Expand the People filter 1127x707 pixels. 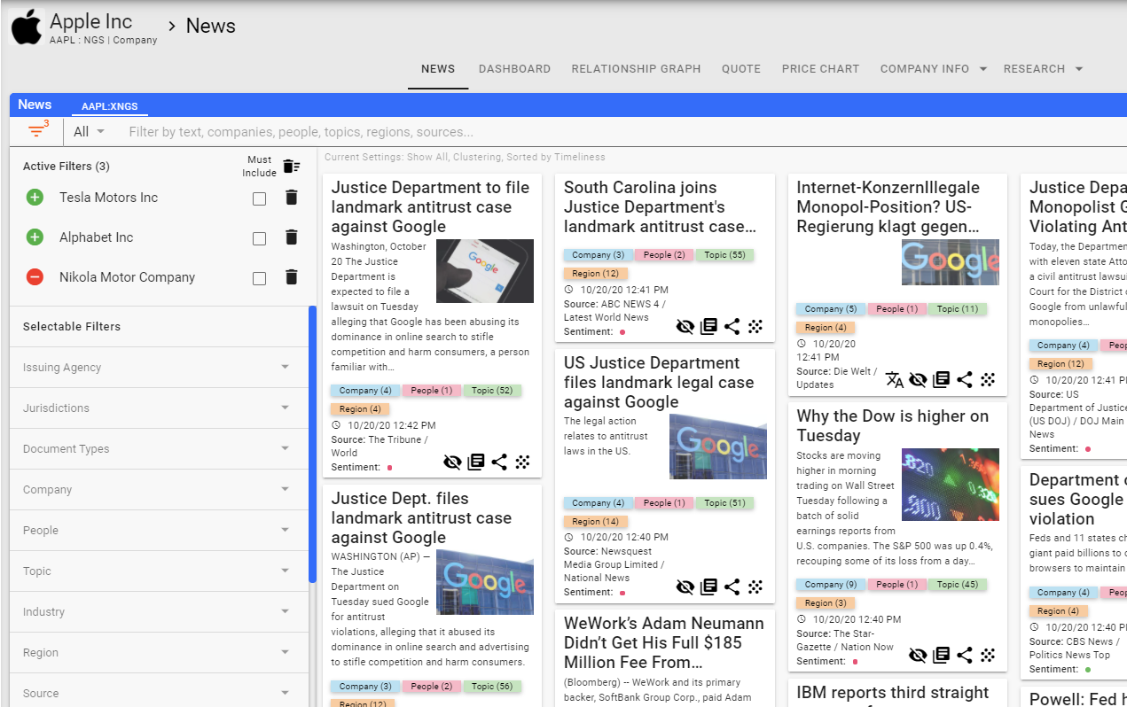pos(159,530)
